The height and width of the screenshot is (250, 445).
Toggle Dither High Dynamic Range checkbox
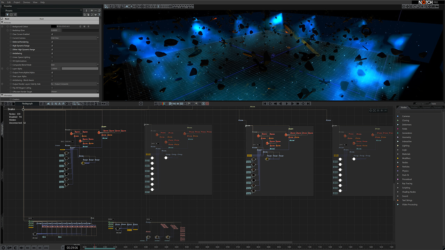tap(52, 49)
